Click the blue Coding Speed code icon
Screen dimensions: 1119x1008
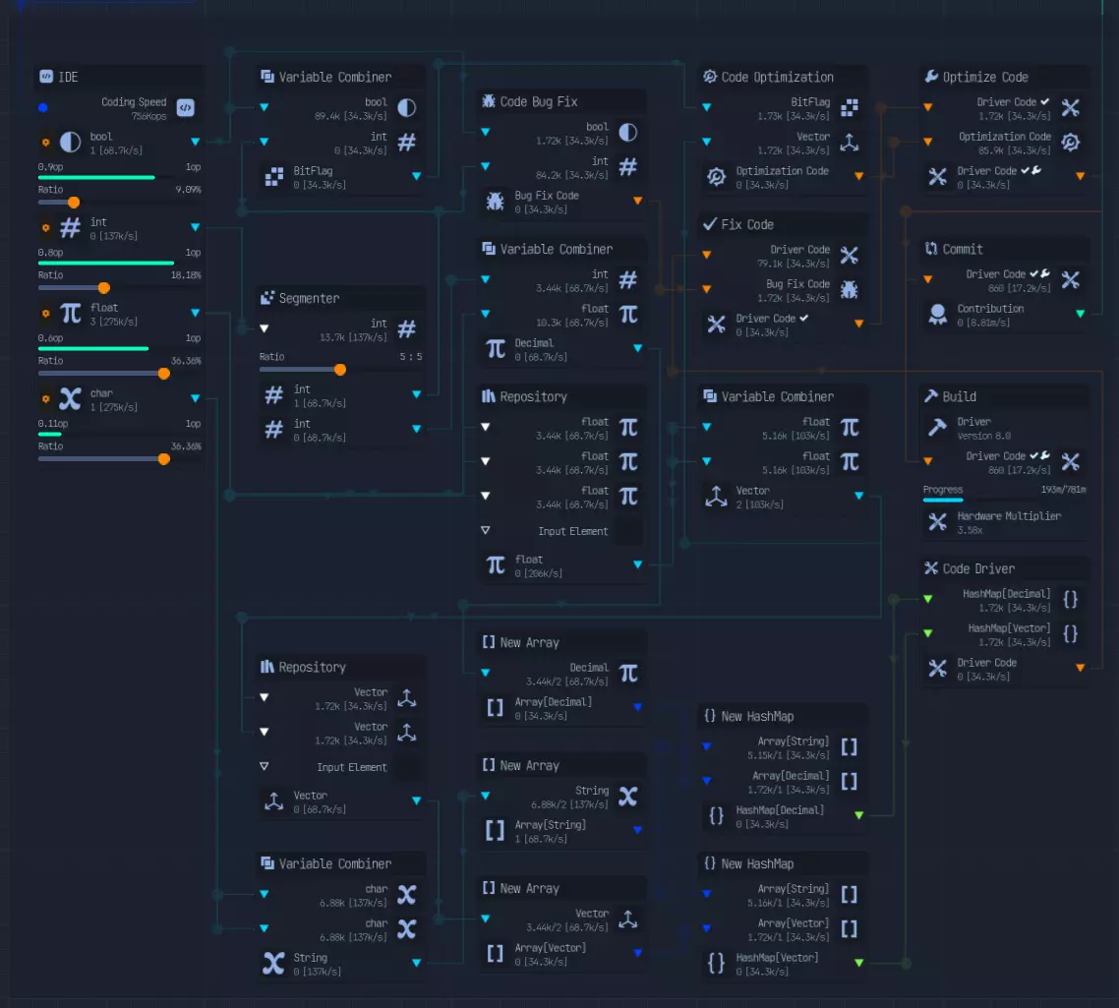tap(186, 108)
